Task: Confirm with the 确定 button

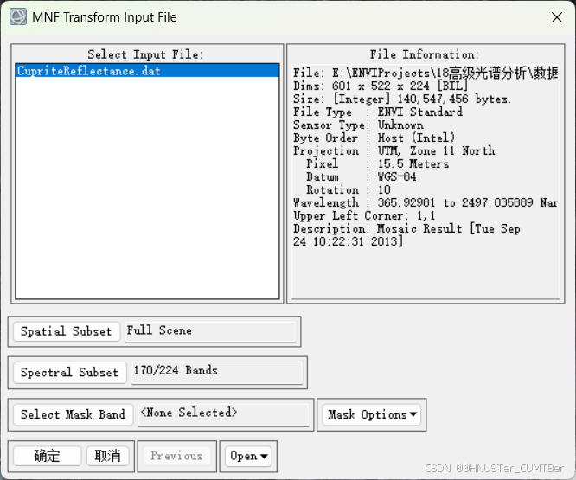Action: click(x=47, y=456)
